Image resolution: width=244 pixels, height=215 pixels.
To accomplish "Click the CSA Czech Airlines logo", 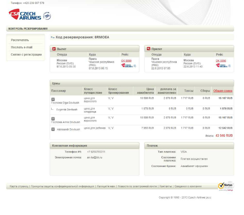I will coord(25,14).
